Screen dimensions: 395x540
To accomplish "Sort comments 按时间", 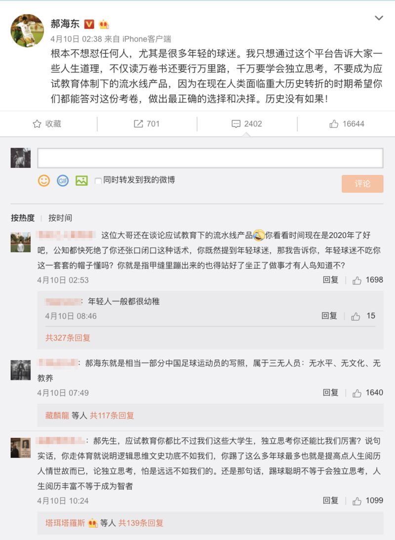I will click(x=60, y=218).
